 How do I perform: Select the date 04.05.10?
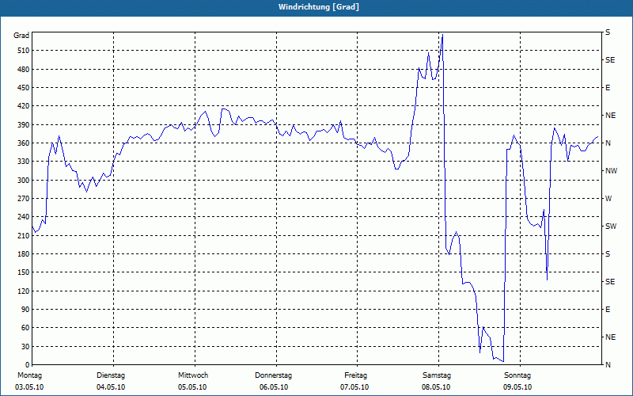111,387
